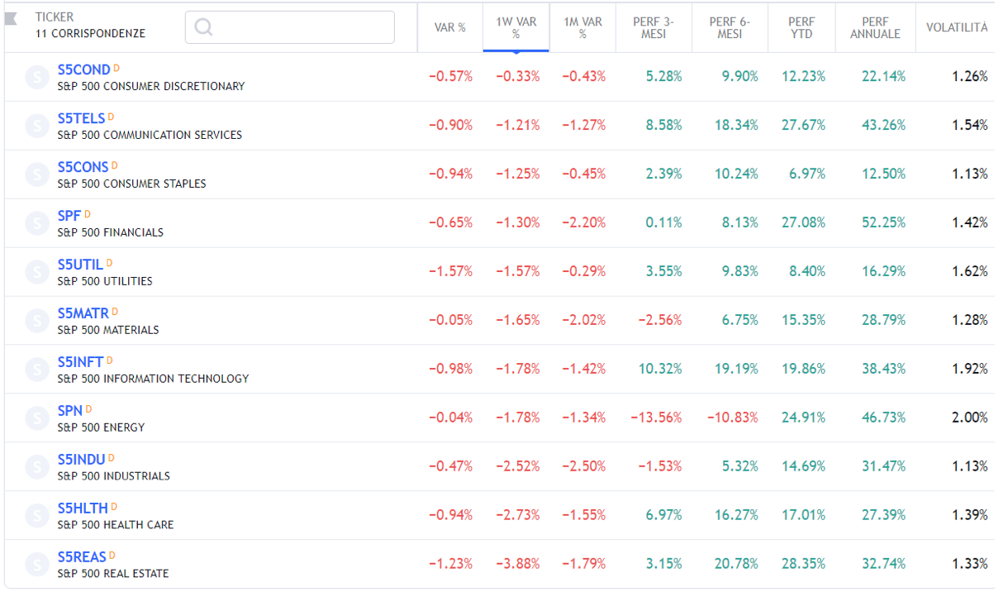The width and height of the screenshot is (1003, 592).
Task: Click the S5UTIL round logo icon
Action: (37, 272)
